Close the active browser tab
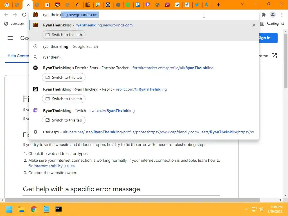This screenshot has width=288, height=216. (28, 5)
